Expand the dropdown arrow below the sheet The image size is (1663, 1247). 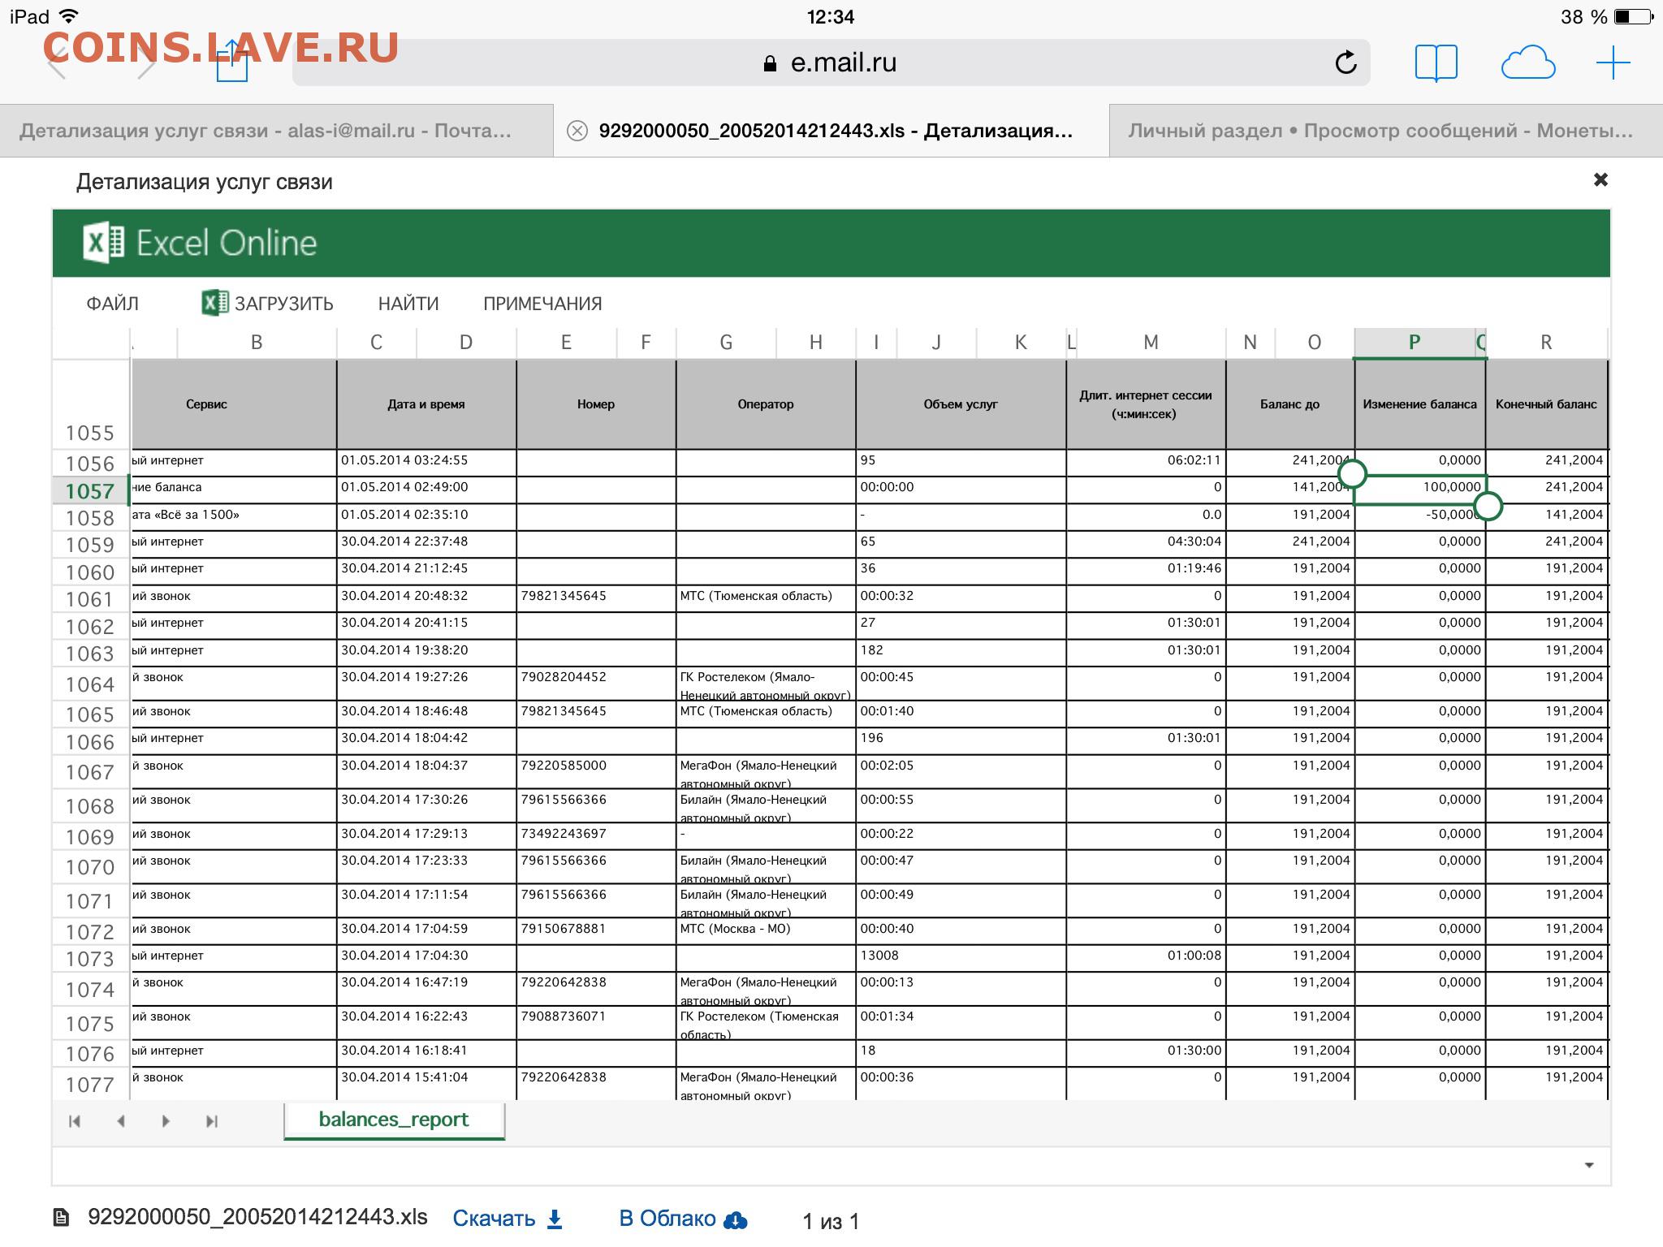(1589, 1166)
